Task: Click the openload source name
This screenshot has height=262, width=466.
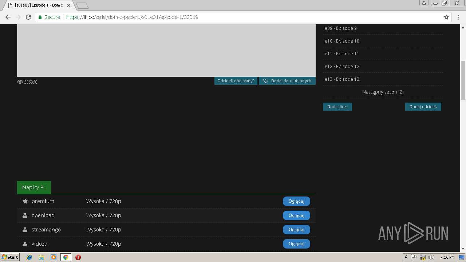Action: coord(43,215)
